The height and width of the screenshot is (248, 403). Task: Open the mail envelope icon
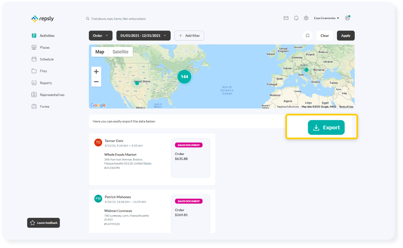click(x=286, y=18)
